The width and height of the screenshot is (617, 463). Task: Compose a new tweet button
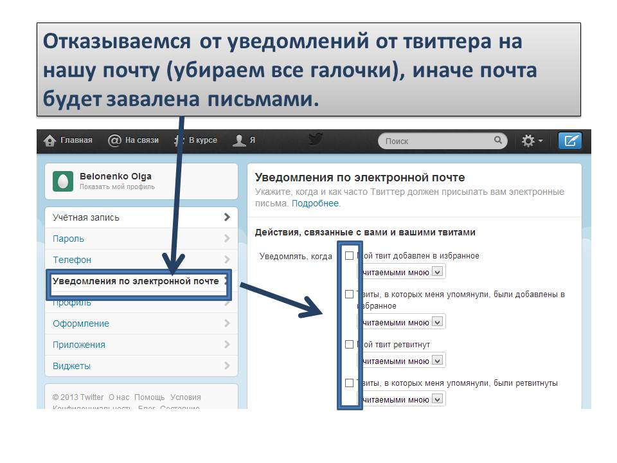point(570,141)
